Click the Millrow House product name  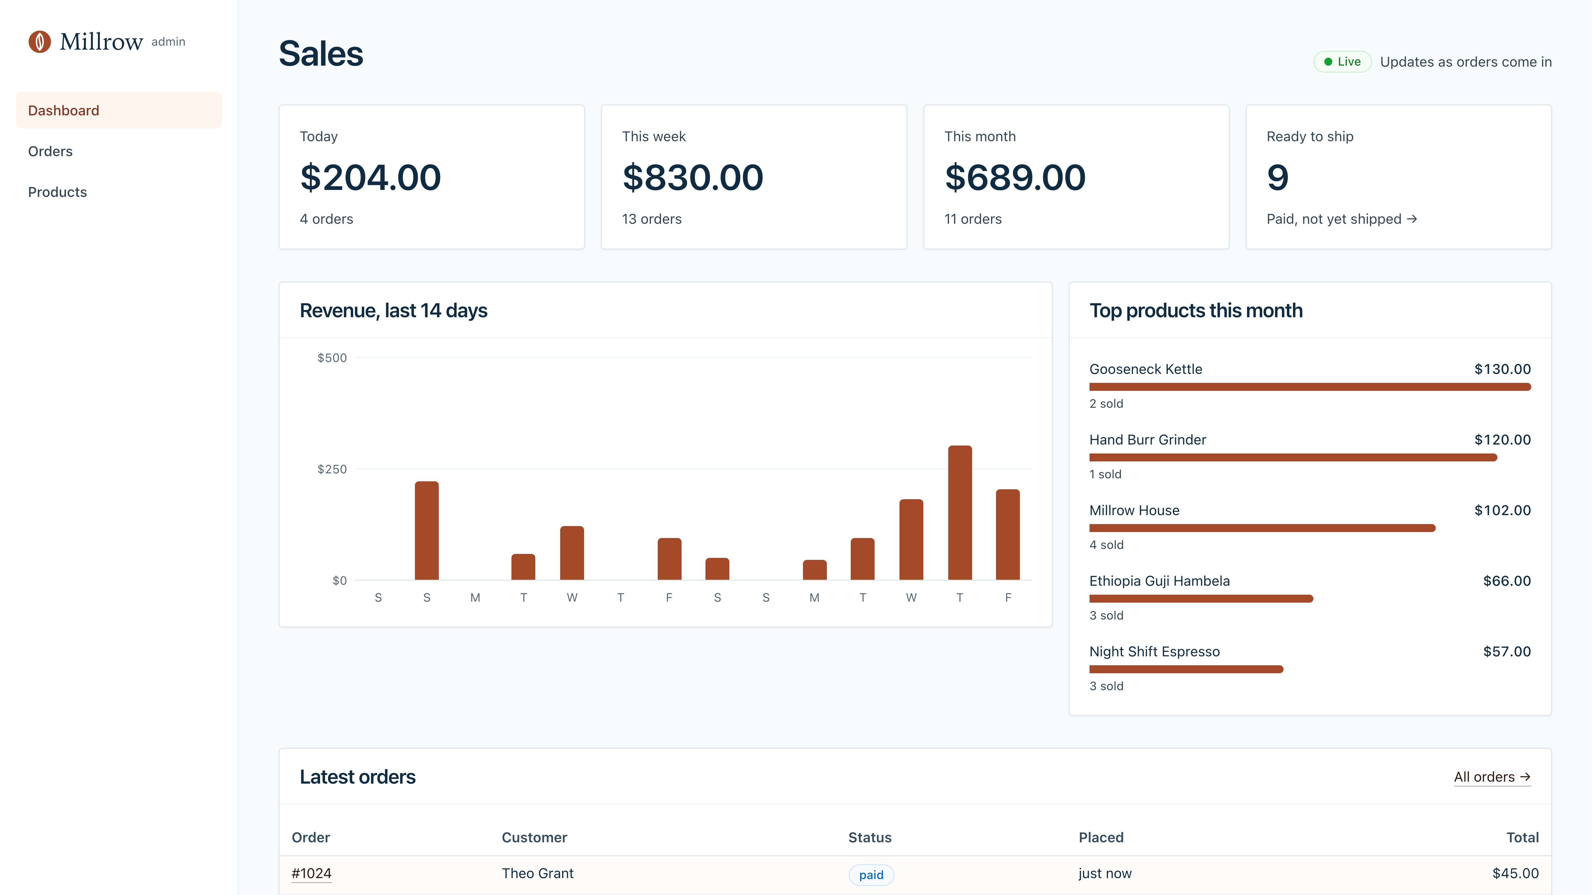point(1134,510)
